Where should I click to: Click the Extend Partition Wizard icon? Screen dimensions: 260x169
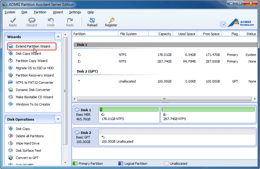coord(11,46)
